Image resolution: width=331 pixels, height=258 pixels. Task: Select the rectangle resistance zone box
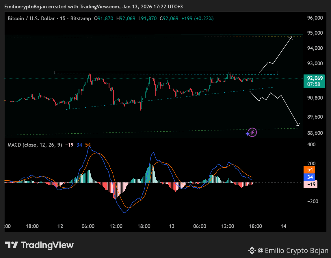tap(166, 72)
